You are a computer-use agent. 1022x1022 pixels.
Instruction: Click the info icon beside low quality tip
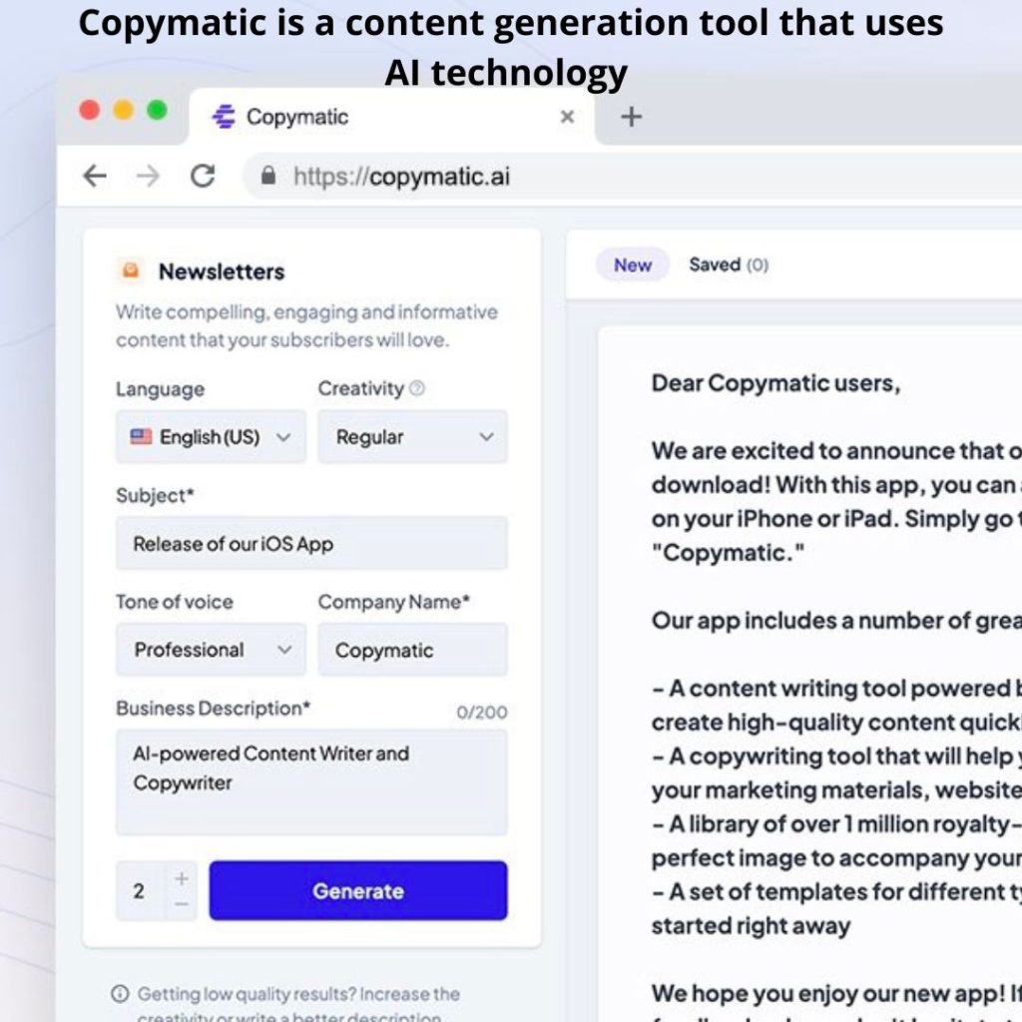click(120, 993)
